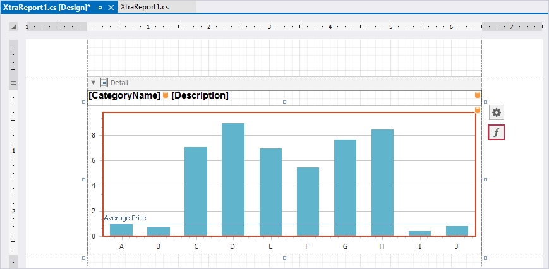Click the chart's right-middle resize handle
Screen dimensions: 549x269
[485, 180]
